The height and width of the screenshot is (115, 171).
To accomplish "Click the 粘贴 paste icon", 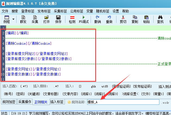I will [x=146, y=19].
